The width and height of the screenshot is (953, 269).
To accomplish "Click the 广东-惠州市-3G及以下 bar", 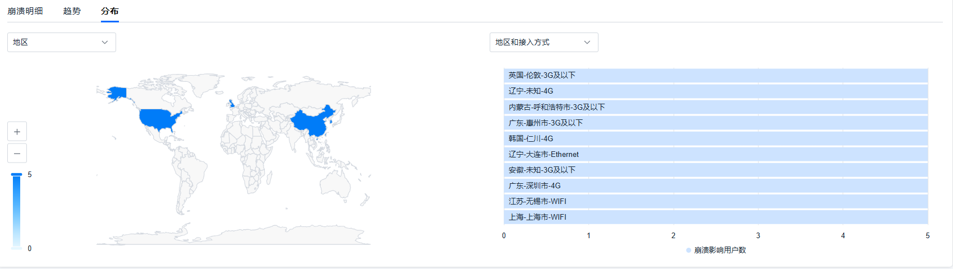I will (x=715, y=123).
